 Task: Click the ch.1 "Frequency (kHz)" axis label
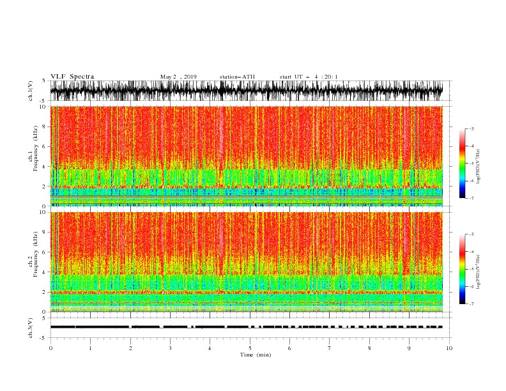(35, 148)
